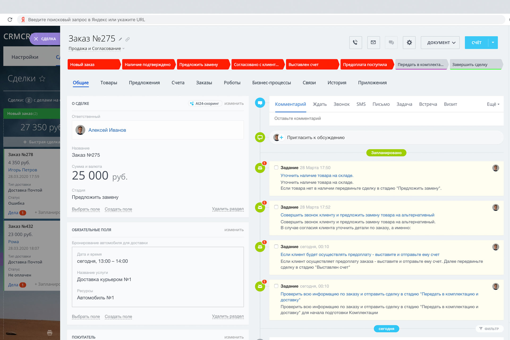Click the star icon next to Сделки
Viewport: 510px width, 340px height.
click(x=42, y=79)
